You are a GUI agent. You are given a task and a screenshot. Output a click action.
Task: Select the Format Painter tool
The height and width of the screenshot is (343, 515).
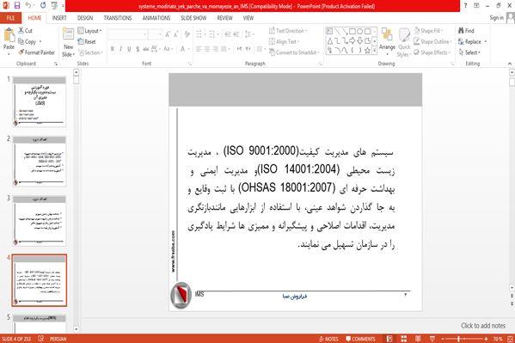36,52
